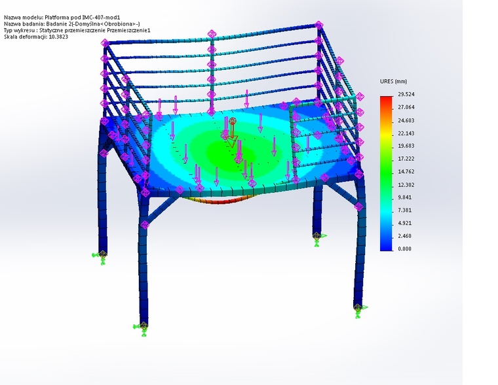The height and width of the screenshot is (385, 498).
Task: Click the legend value 4.921
Action: pos(405,223)
